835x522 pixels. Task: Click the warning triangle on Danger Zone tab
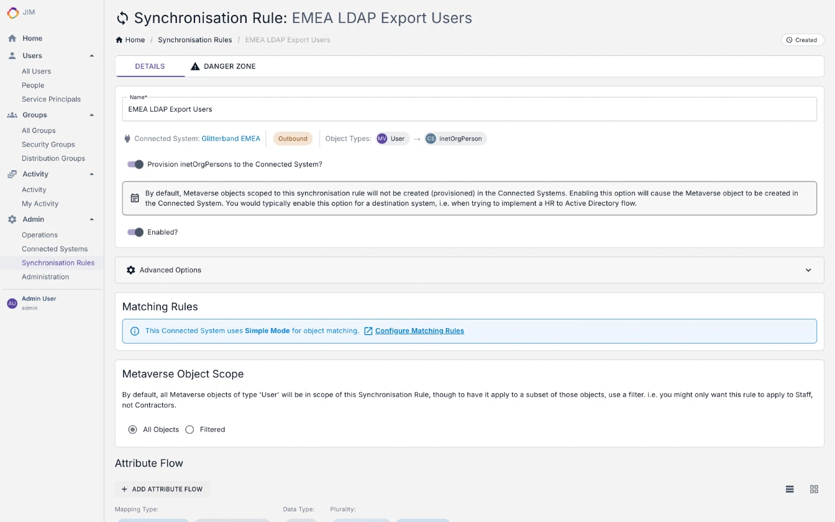click(x=195, y=65)
